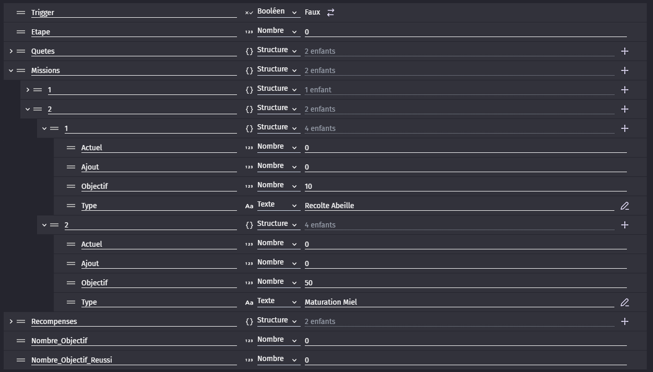
Task: Click the Objectif value field showing 10
Action: click(x=466, y=186)
